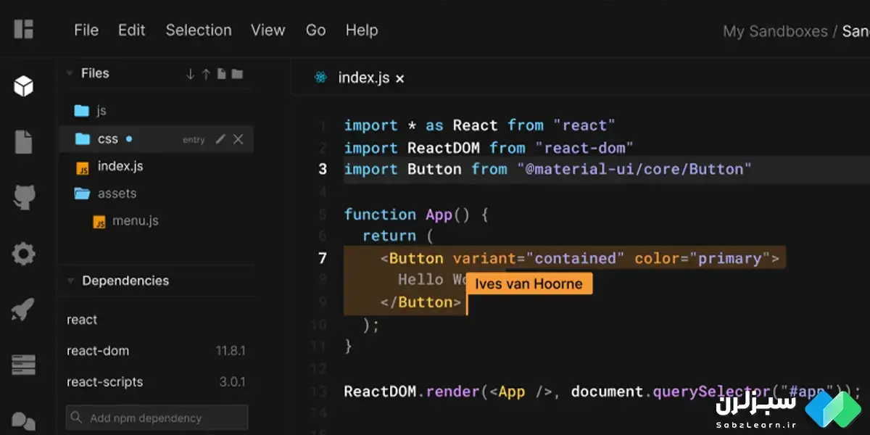Screen dimensions: 870x435
Task: Delete the css folder using X icon
Action: pyautogui.click(x=238, y=139)
